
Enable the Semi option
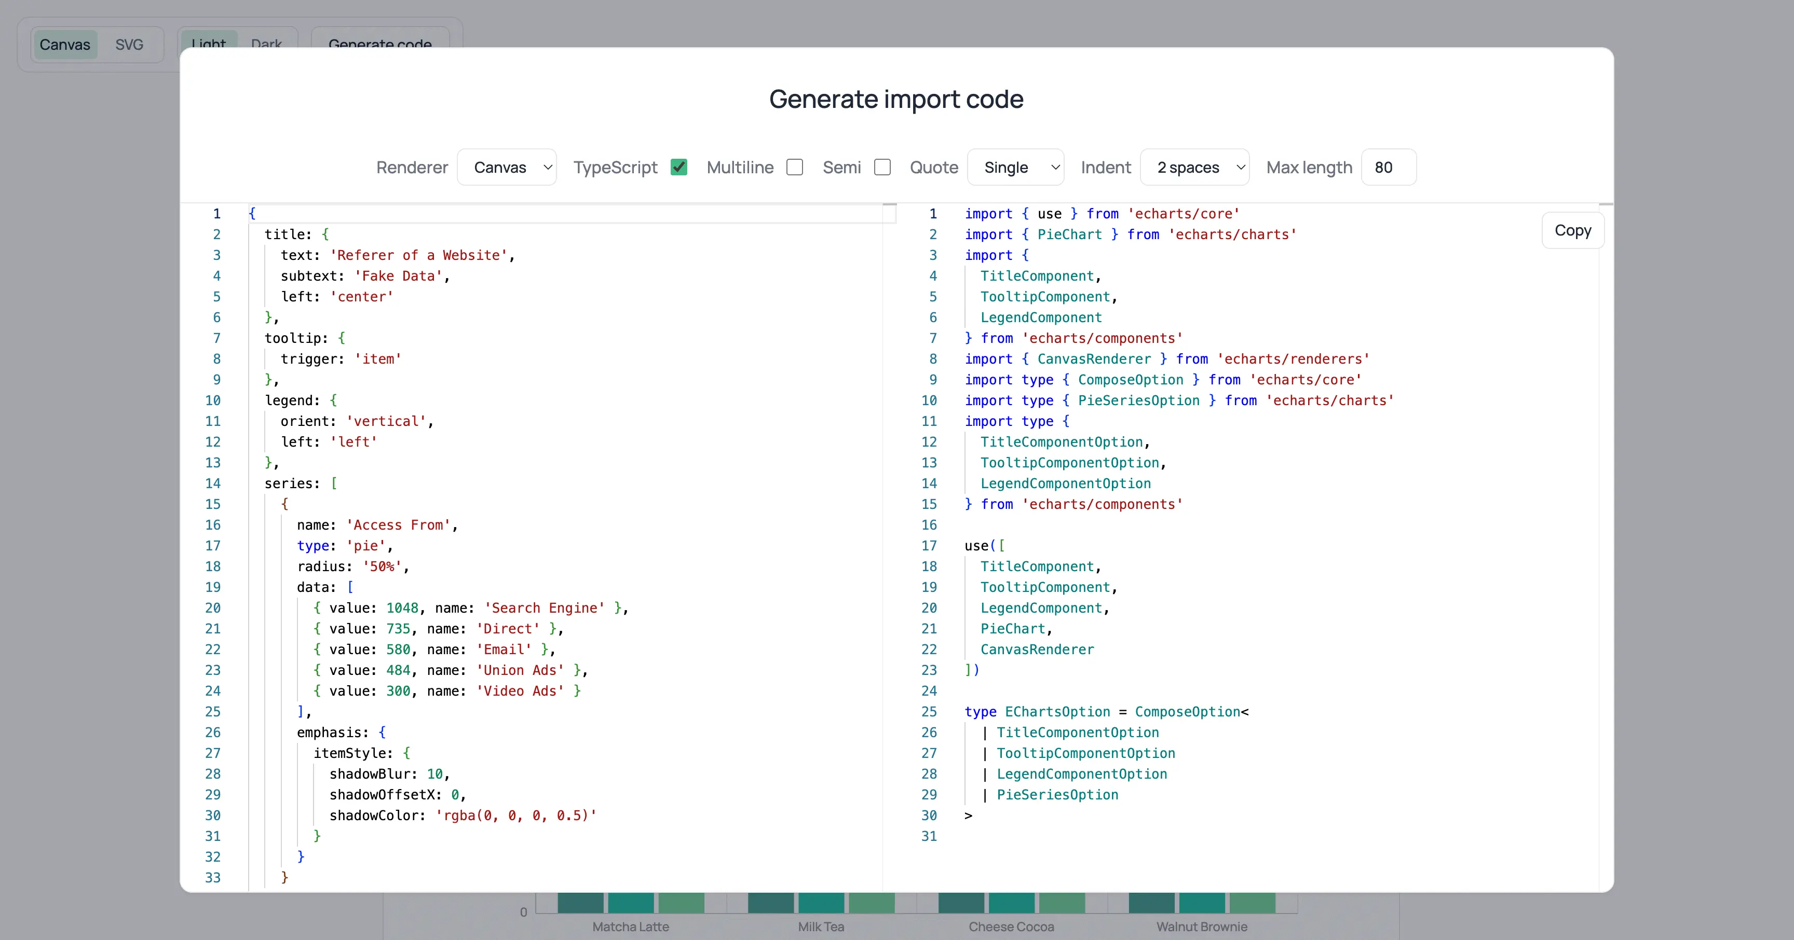tap(882, 167)
